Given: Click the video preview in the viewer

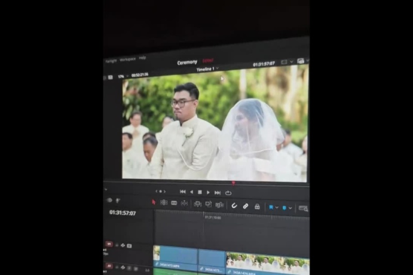Looking at the screenshot, I should pyautogui.click(x=214, y=124).
